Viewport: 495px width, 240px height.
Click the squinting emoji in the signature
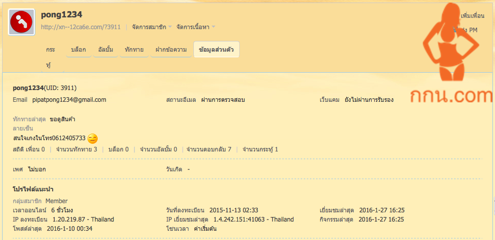(x=93, y=138)
